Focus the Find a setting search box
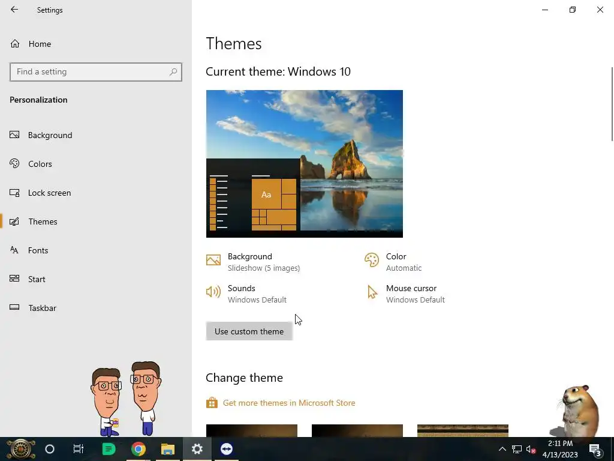 click(x=95, y=72)
